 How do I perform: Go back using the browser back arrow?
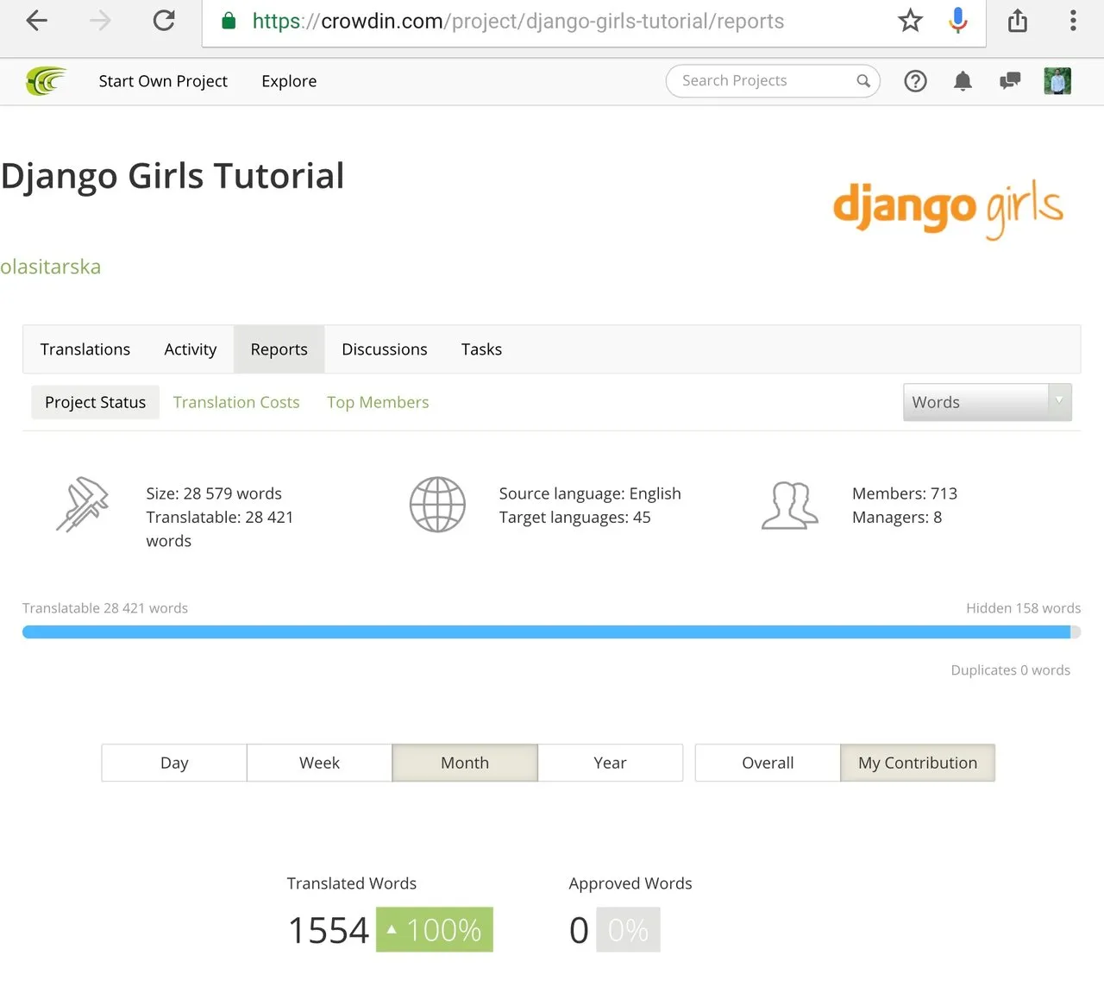[x=36, y=21]
